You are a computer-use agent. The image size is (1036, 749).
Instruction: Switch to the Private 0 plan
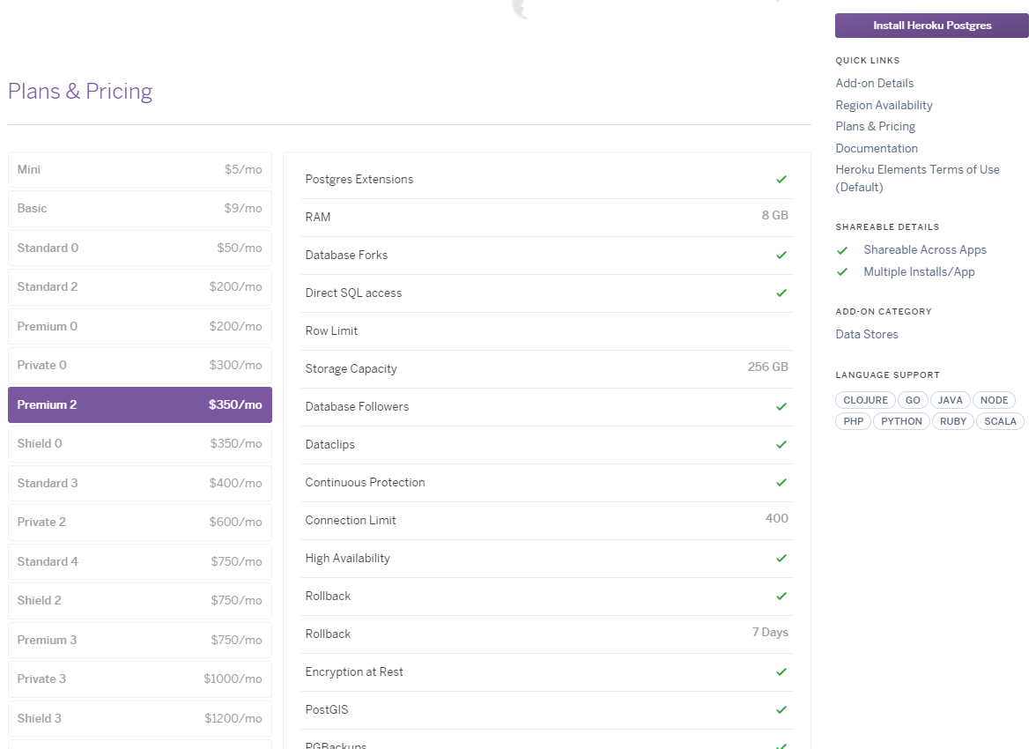click(139, 365)
